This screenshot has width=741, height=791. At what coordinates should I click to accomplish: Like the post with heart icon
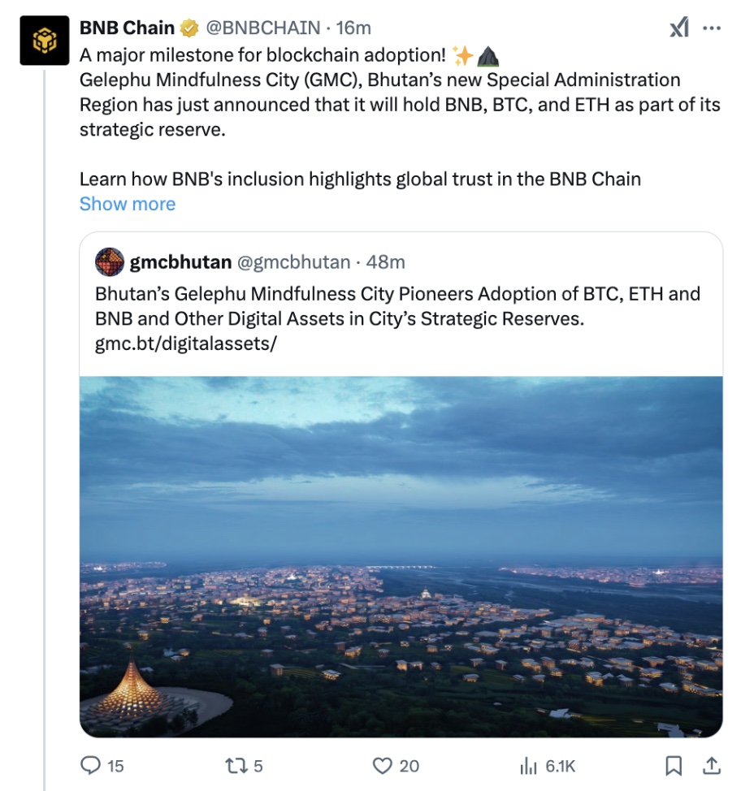coord(382,765)
